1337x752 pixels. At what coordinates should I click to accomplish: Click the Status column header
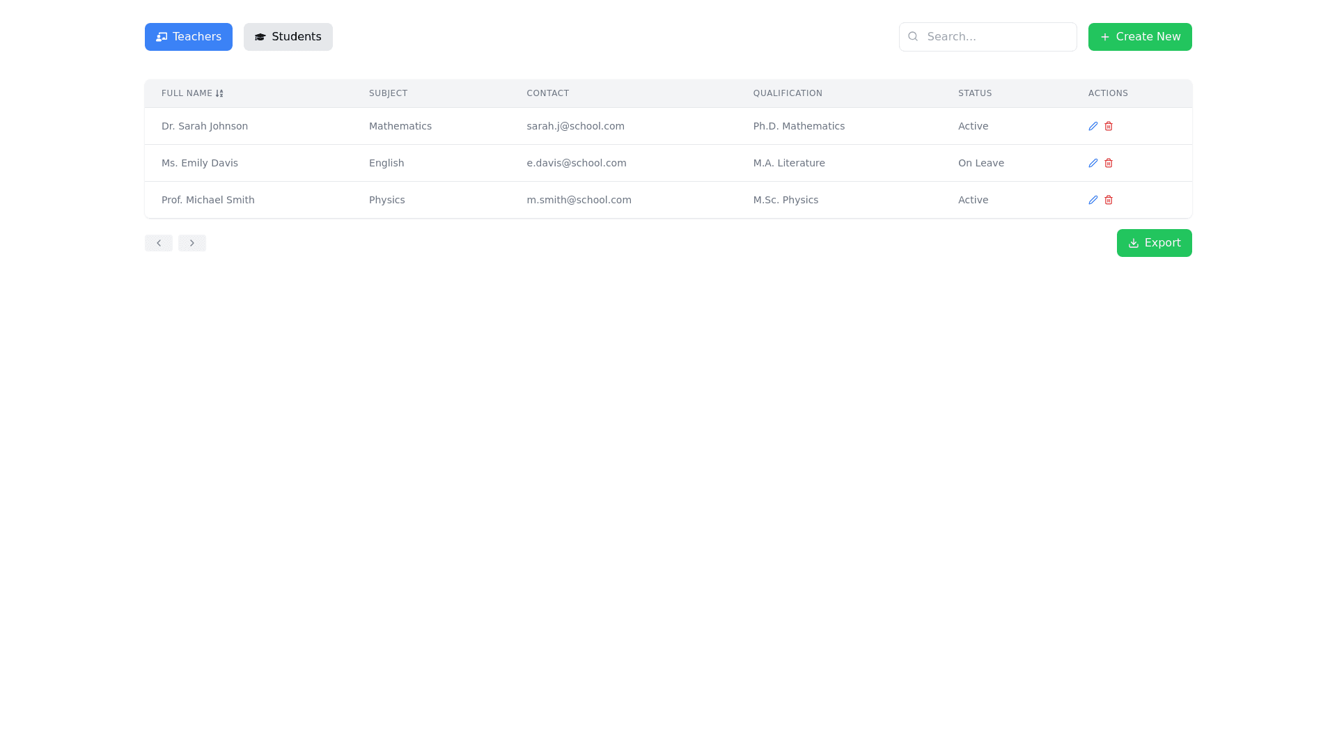(974, 93)
